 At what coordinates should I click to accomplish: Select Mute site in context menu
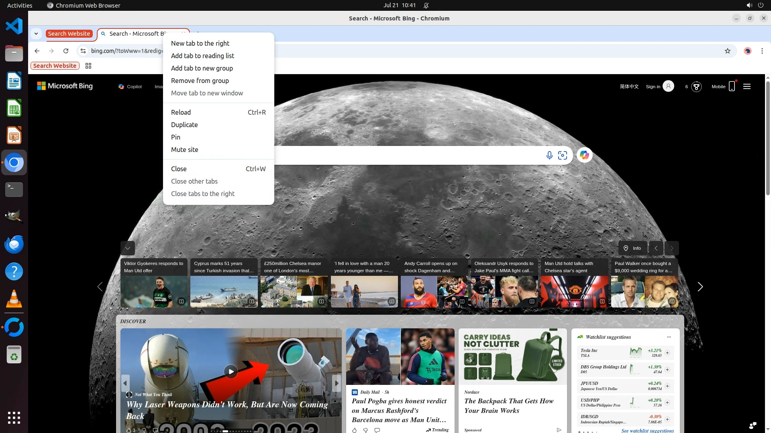coord(184,150)
